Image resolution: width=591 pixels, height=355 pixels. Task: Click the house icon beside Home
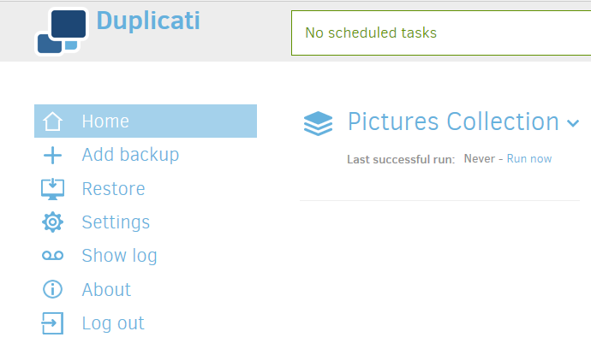point(53,121)
